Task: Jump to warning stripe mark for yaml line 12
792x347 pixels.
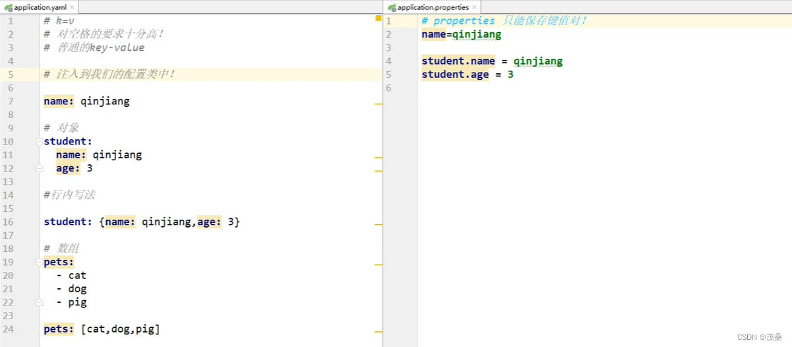Action: click(378, 171)
